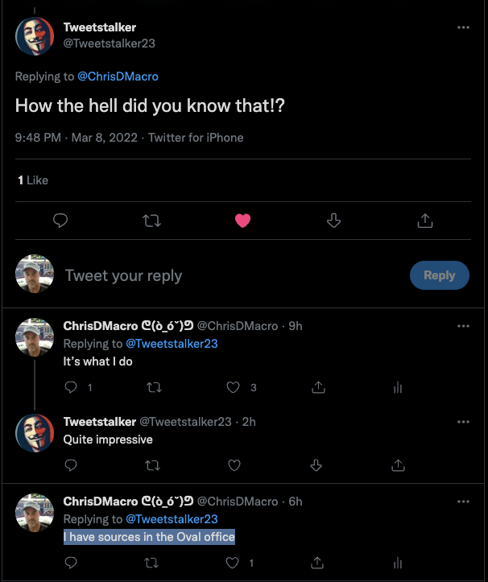Select the highlighted 'I have sources in the Oval office' text
This screenshot has height=582, width=488.
[149, 537]
